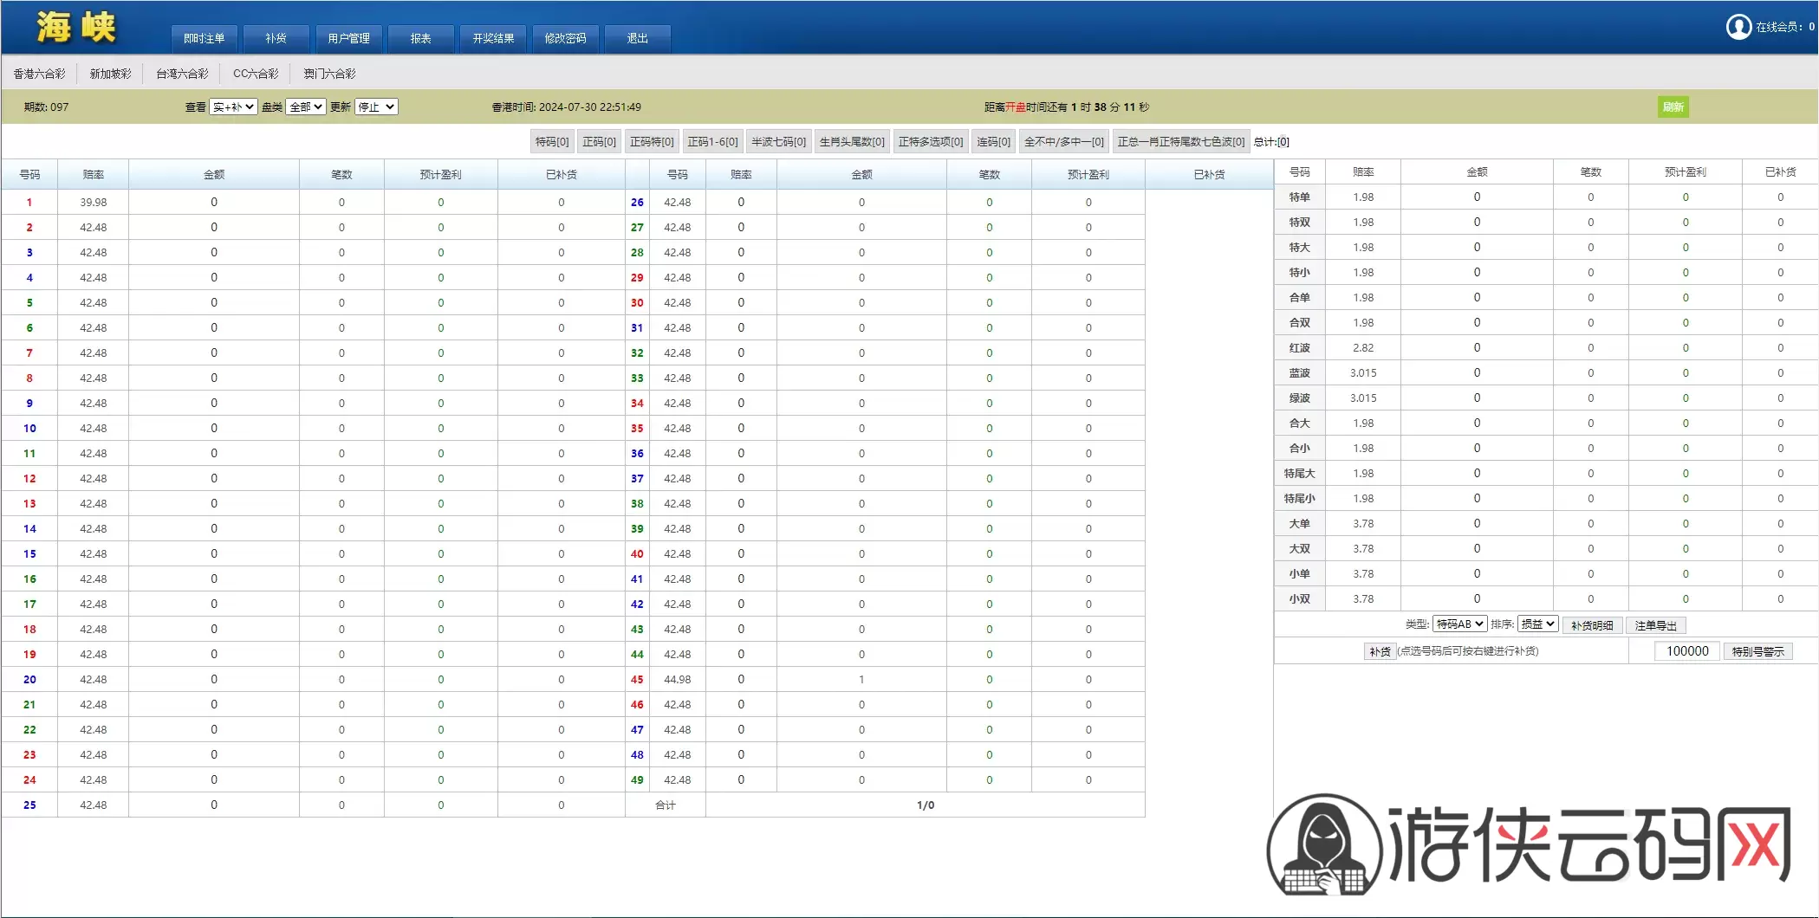Click the 特单 row label
Image resolution: width=1819 pixels, height=918 pixels.
click(x=1299, y=197)
